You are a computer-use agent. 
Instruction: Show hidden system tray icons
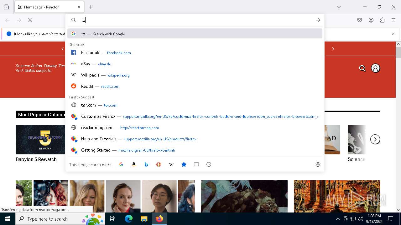[x=338, y=219]
